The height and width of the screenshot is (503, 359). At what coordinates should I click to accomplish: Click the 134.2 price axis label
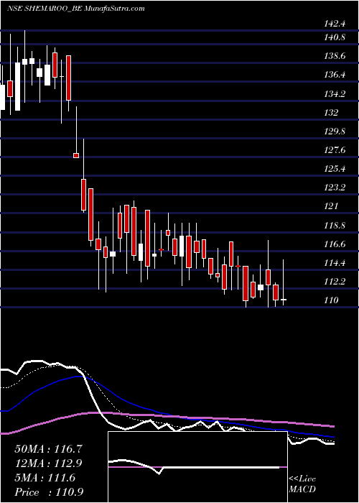(x=335, y=94)
